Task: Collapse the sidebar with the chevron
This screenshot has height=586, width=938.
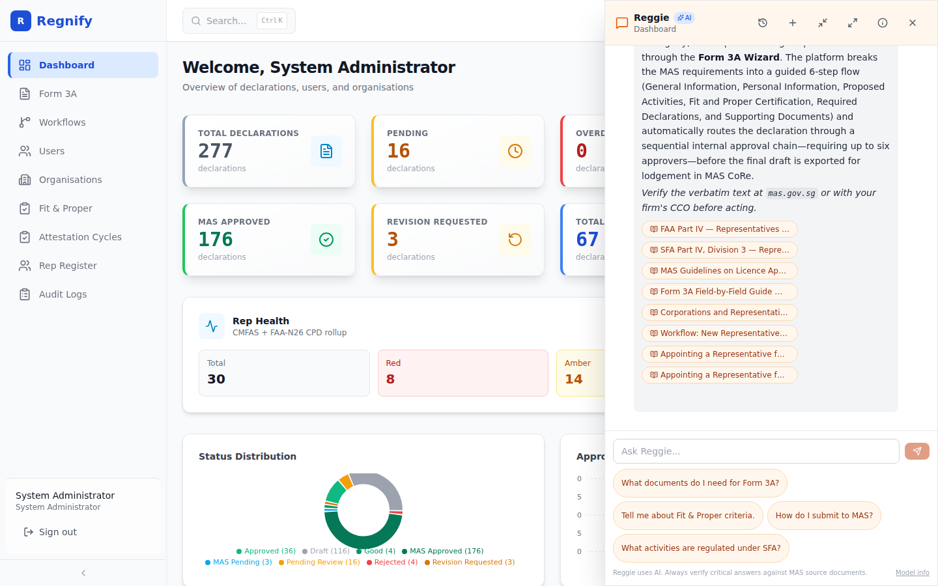Action: click(83, 573)
